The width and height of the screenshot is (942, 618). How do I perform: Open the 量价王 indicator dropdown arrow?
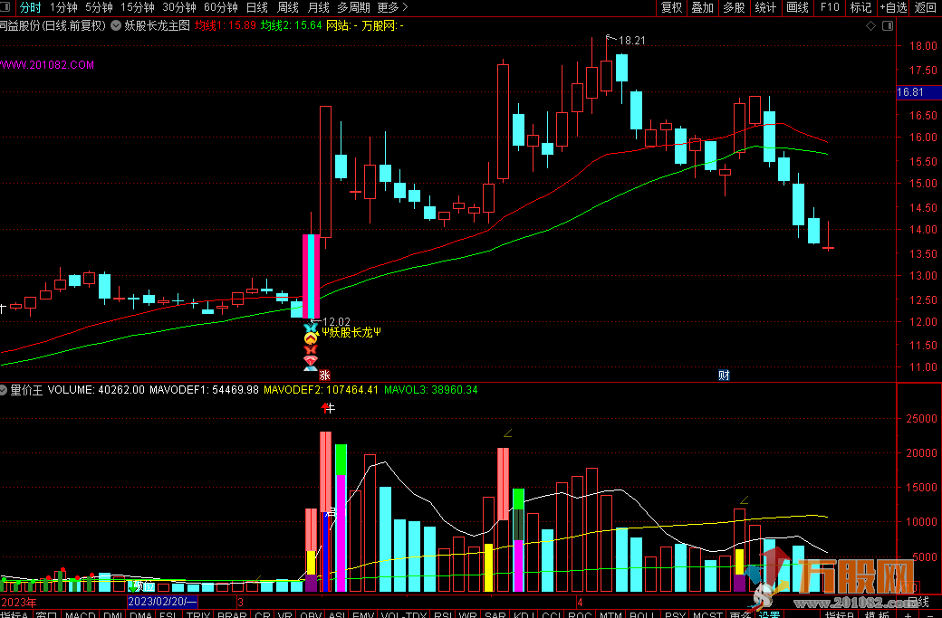pyautogui.click(x=3, y=390)
